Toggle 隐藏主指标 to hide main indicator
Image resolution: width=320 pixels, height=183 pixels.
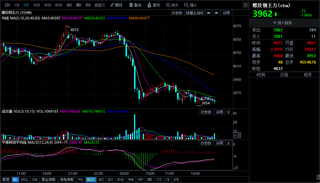point(194,13)
